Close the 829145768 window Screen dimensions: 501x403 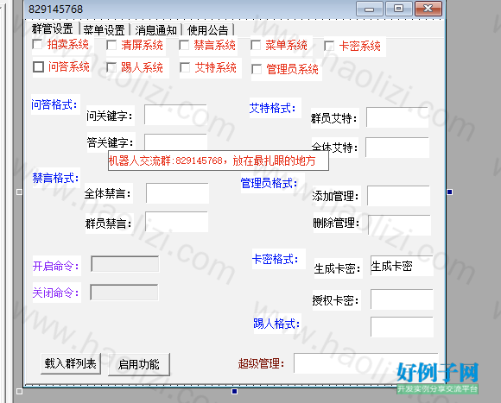(428, 9)
